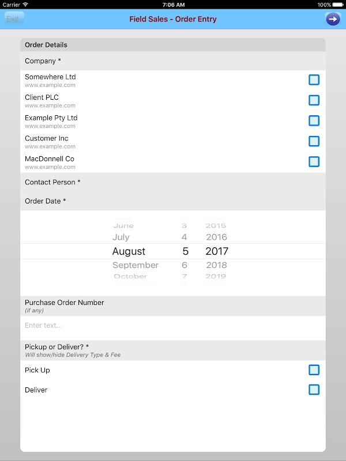Tap the Wi-Fi icon in status bar

(x=25, y=5)
